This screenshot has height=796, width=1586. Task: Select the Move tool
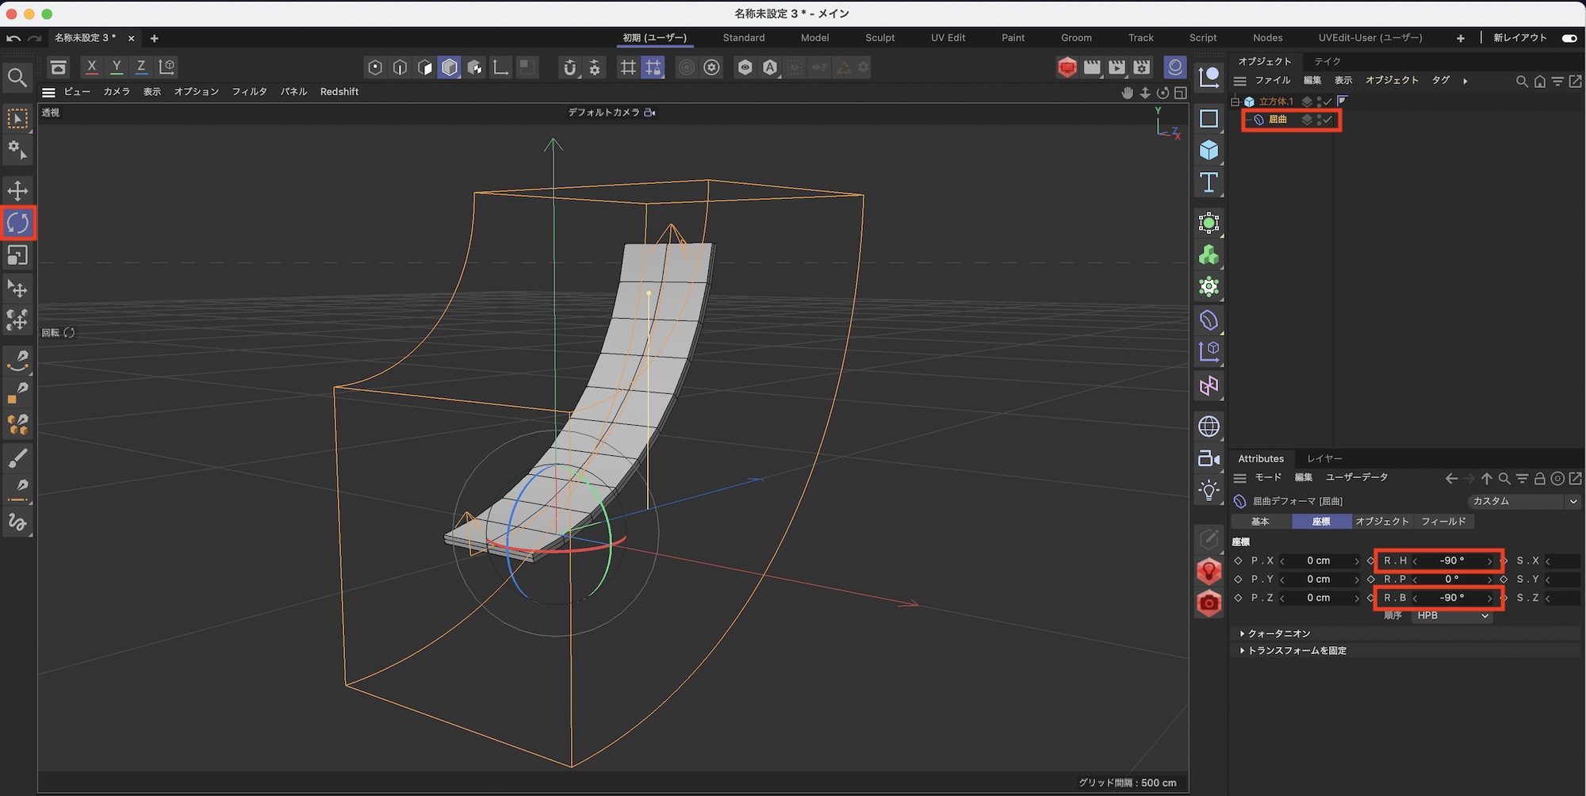tap(17, 191)
